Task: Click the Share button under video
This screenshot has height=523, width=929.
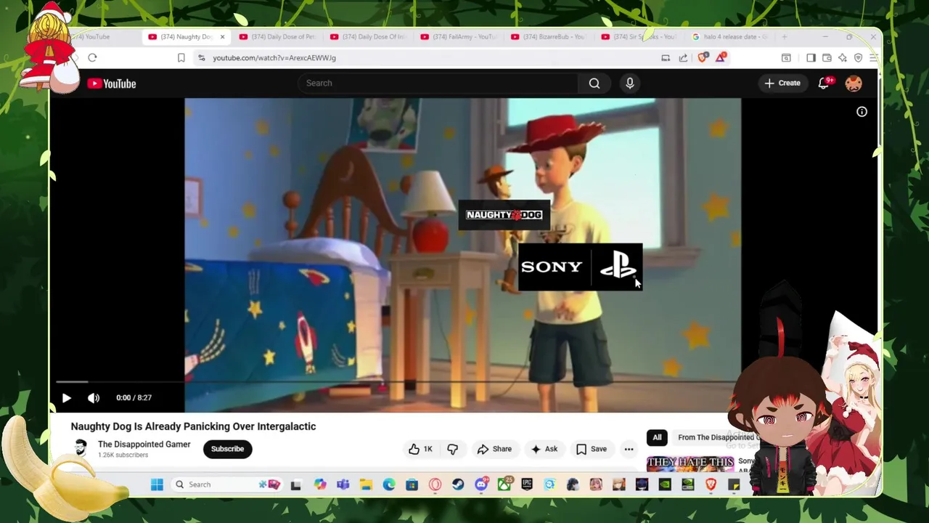Action: click(494, 449)
